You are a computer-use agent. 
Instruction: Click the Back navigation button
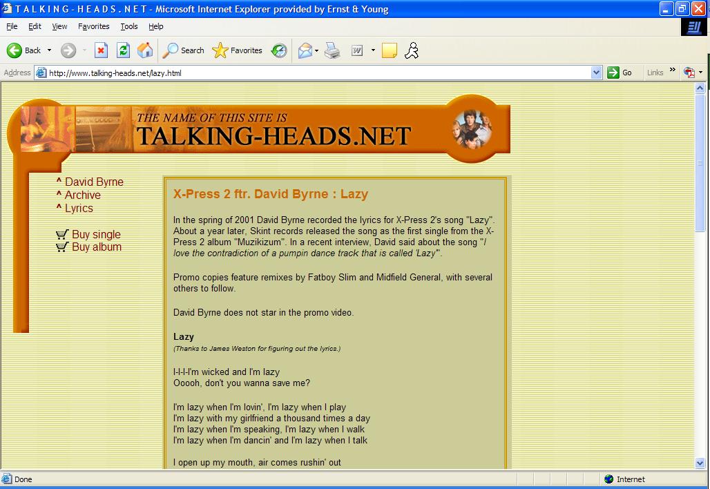pos(24,50)
